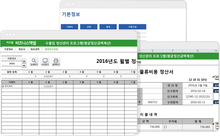
Task: Decrease 기준년도 with the down spinner arrow
Action: [x=24, y=66]
